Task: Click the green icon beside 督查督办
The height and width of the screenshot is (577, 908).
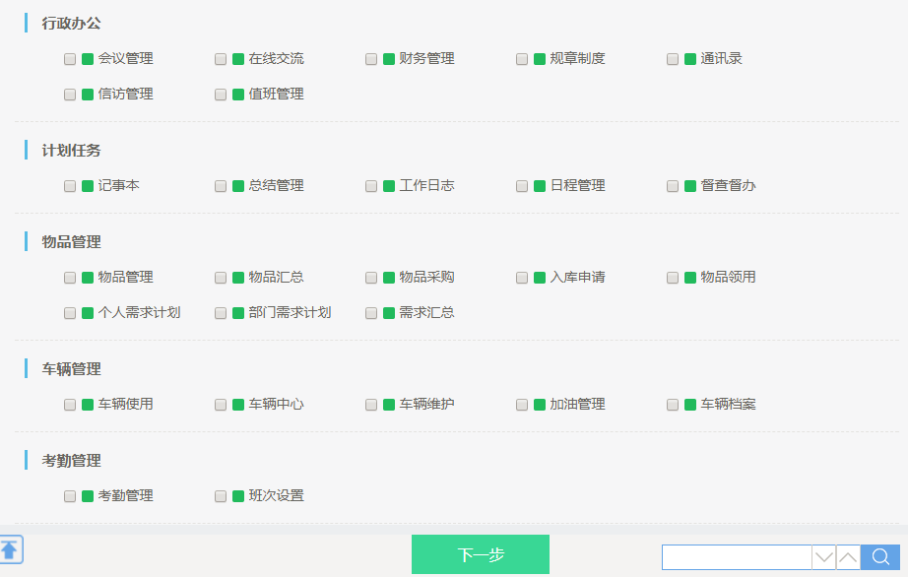Action: click(x=690, y=186)
